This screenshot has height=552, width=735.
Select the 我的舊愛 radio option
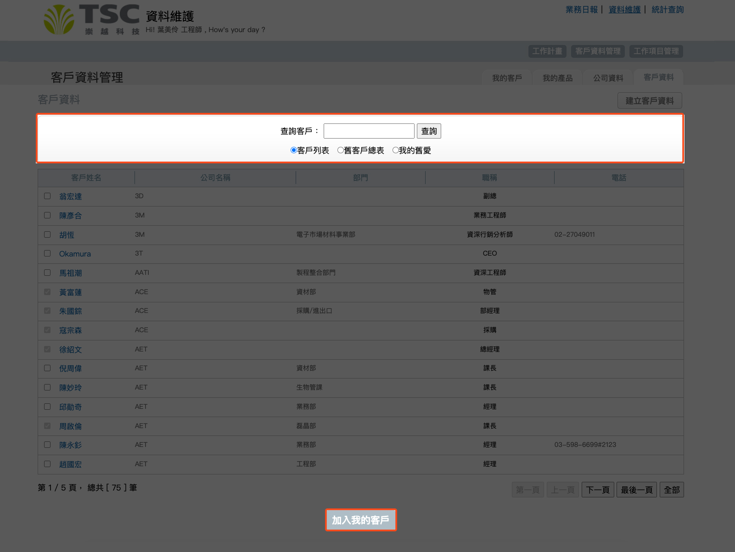395,150
